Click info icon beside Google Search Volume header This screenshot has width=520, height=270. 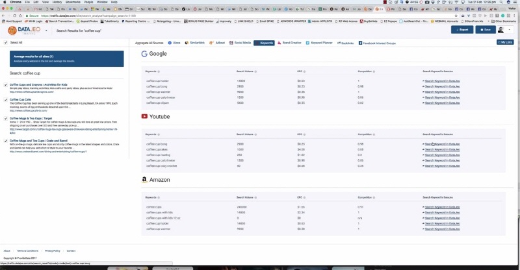coord(255,71)
